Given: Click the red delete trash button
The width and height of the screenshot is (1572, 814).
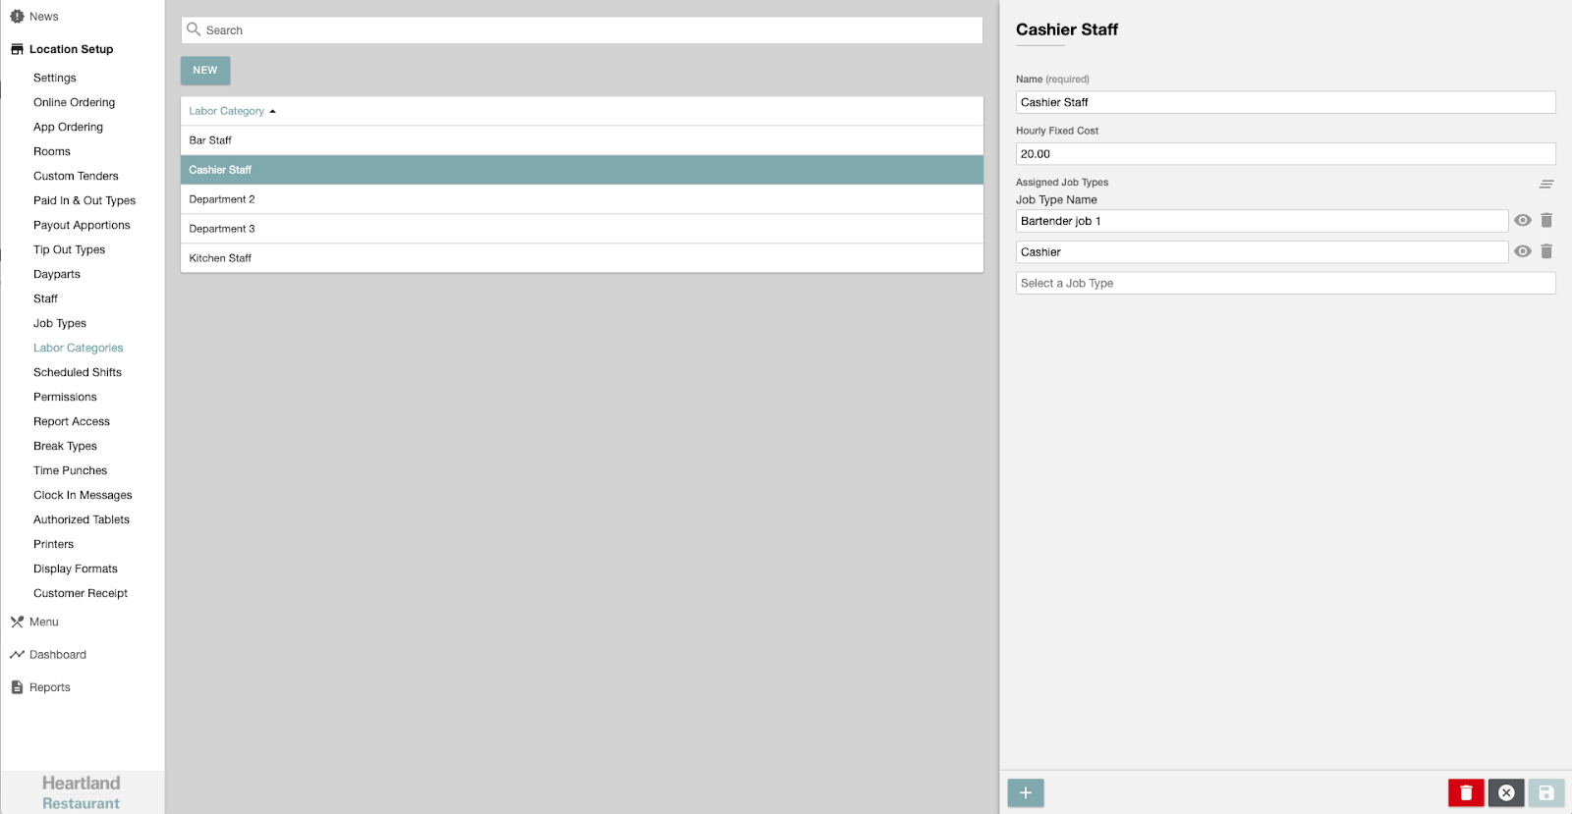Looking at the screenshot, I should click(1465, 792).
